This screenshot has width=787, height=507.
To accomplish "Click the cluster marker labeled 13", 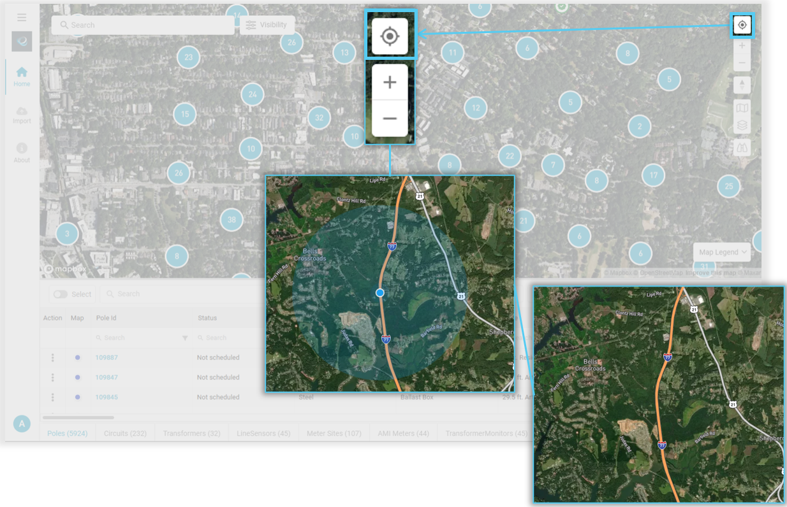I will pos(344,52).
